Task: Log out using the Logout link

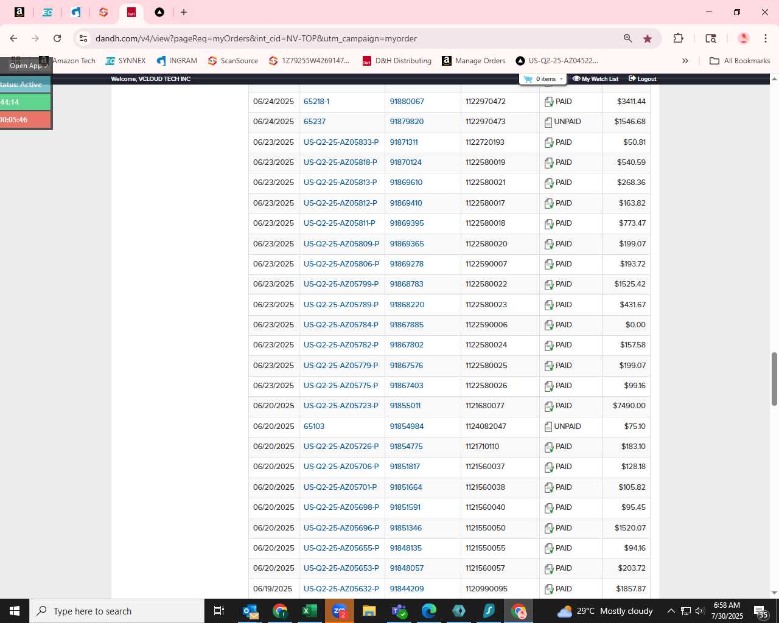Action: (643, 79)
